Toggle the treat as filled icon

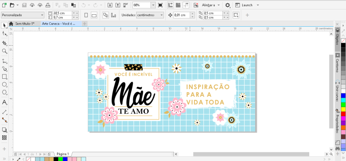[236, 15]
